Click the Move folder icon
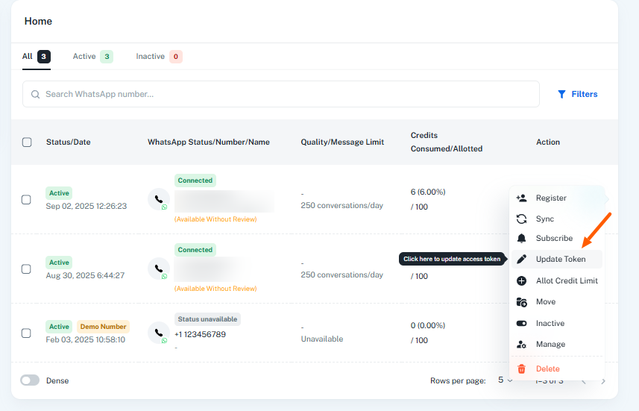The width and height of the screenshot is (639, 411). click(x=522, y=301)
